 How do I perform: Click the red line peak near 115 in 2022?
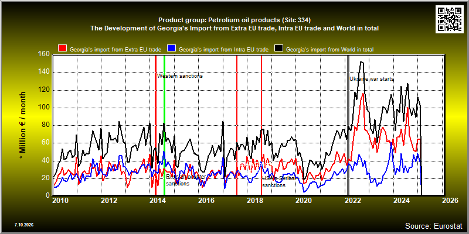pyautogui.click(x=363, y=94)
